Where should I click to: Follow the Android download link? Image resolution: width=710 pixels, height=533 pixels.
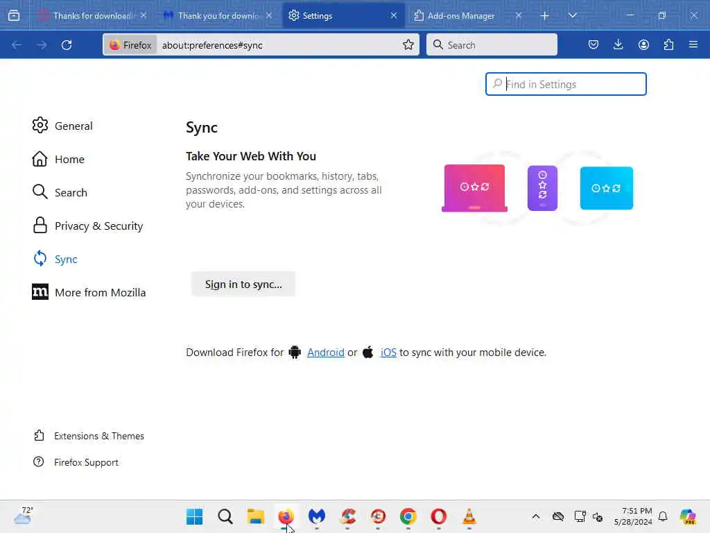(326, 352)
